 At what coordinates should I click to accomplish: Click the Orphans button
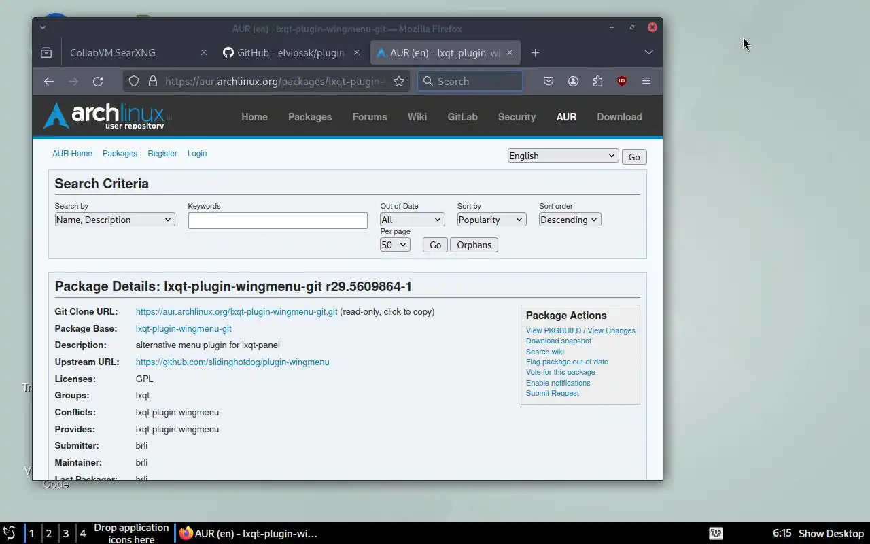click(474, 245)
